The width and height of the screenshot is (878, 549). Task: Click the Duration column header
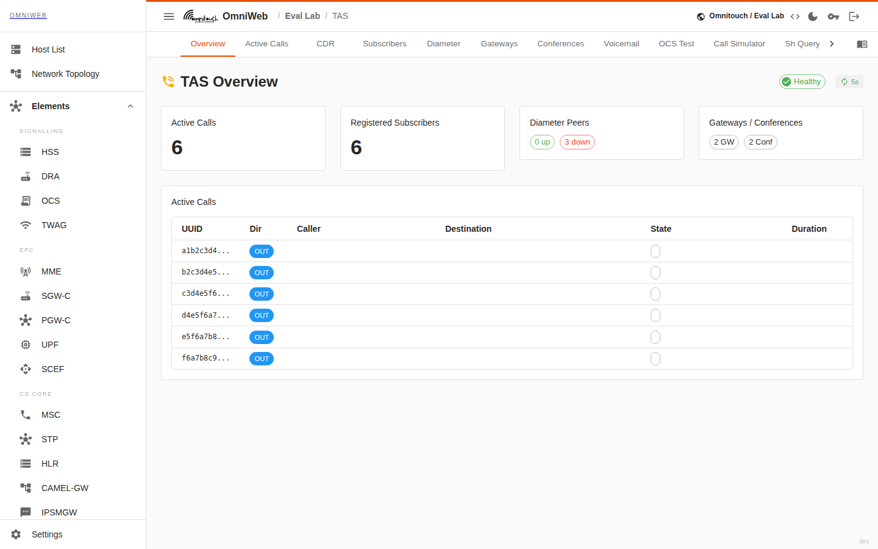coord(809,229)
